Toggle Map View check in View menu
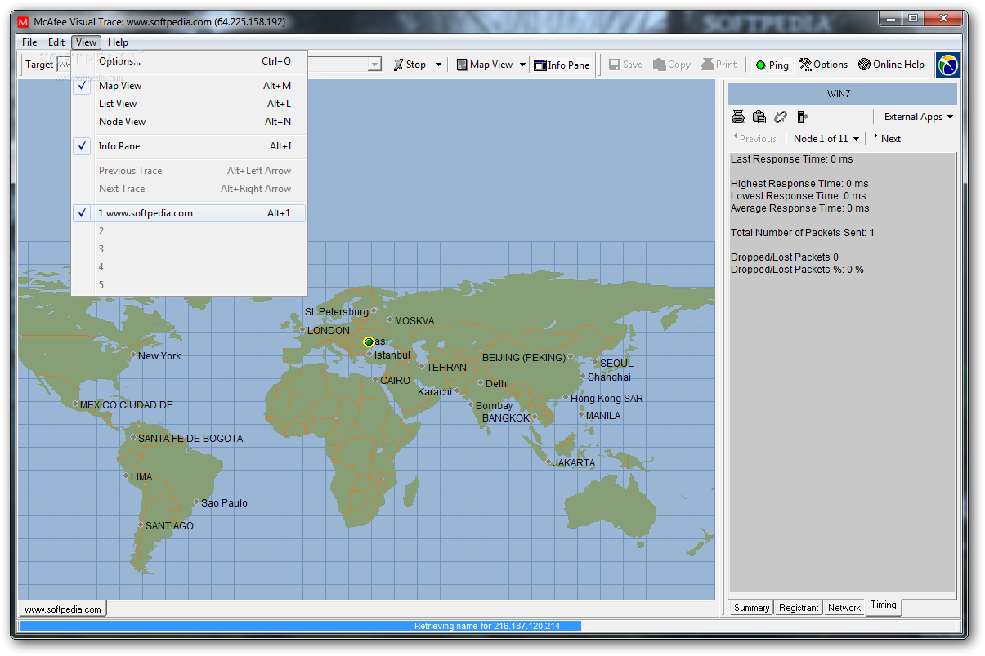Viewport: 985px width, 656px height. (189, 86)
